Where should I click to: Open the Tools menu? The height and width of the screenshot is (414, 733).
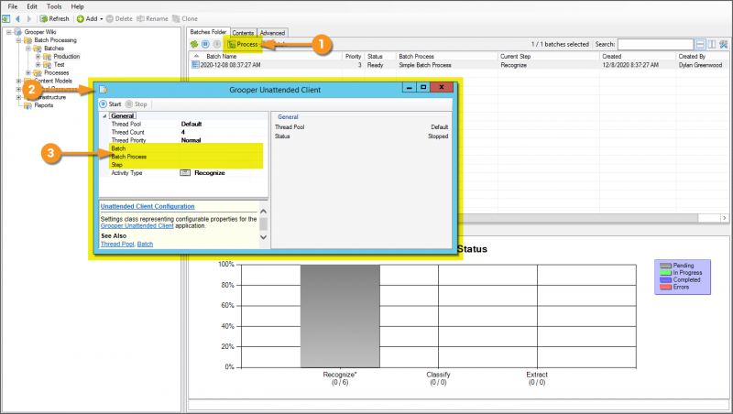[54, 6]
